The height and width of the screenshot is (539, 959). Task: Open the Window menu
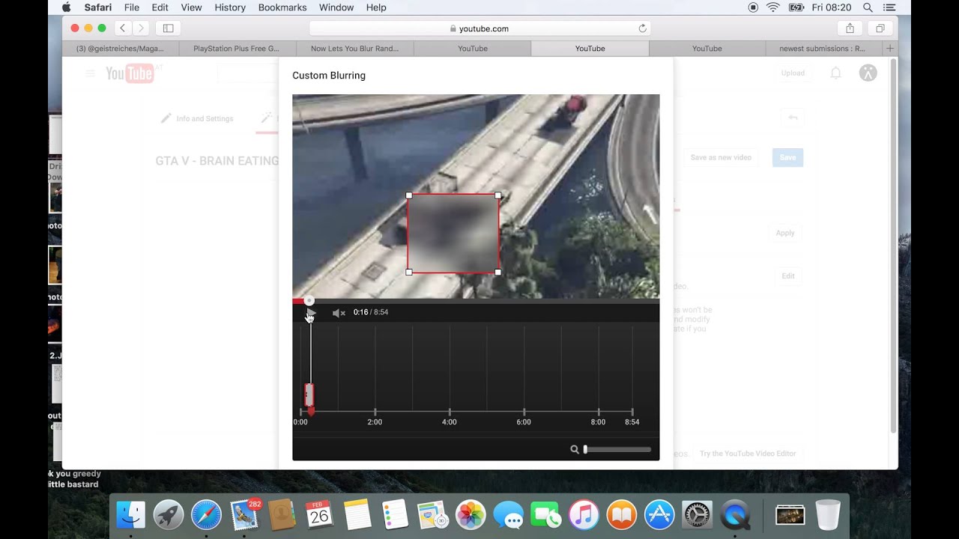pos(336,7)
